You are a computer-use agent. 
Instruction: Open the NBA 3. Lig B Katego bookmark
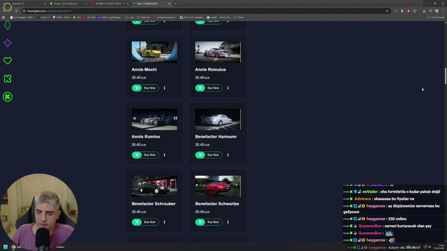(x=110, y=17)
